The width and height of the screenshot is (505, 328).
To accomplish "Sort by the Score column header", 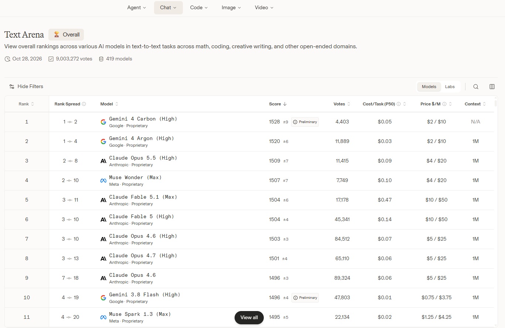I will click(278, 104).
